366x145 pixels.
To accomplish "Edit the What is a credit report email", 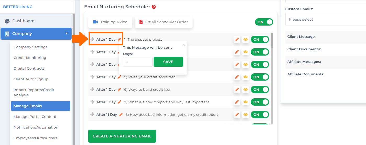I will tap(237, 102).
